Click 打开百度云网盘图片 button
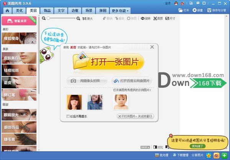 pyautogui.click(x=132, y=81)
